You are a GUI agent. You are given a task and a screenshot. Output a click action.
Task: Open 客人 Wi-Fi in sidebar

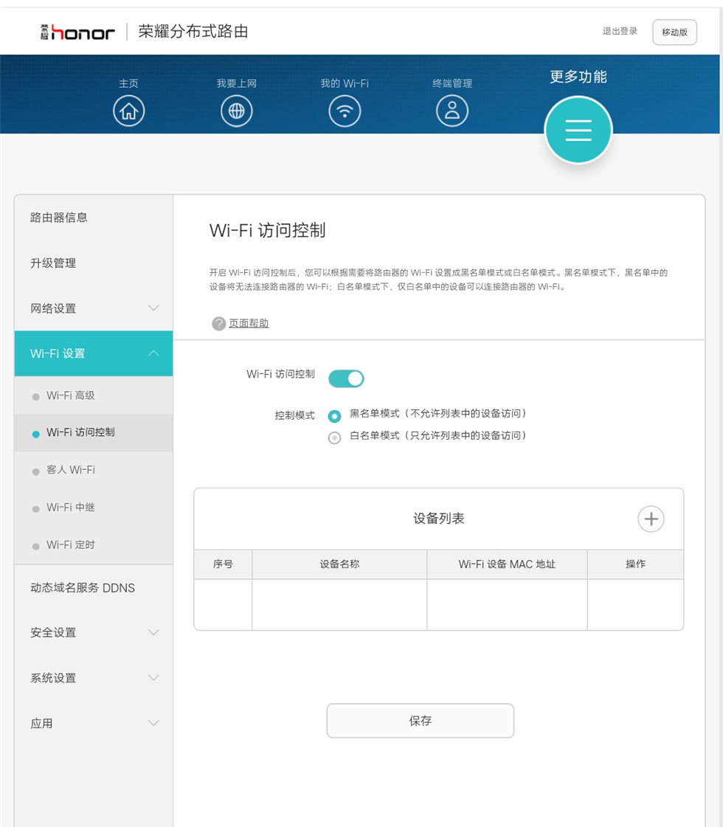[x=71, y=470]
